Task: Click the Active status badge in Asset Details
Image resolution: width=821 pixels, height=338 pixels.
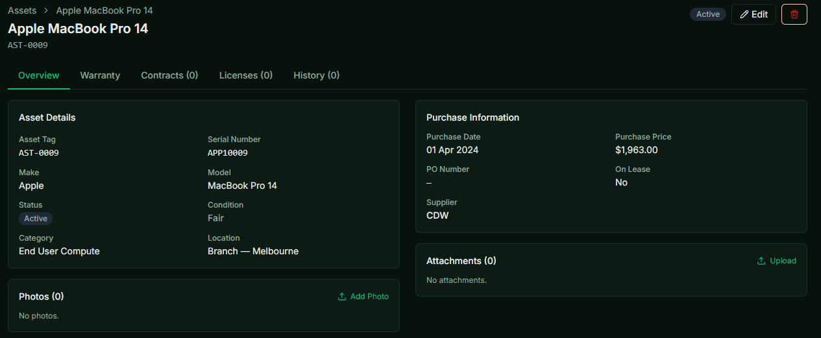Action: pos(36,219)
